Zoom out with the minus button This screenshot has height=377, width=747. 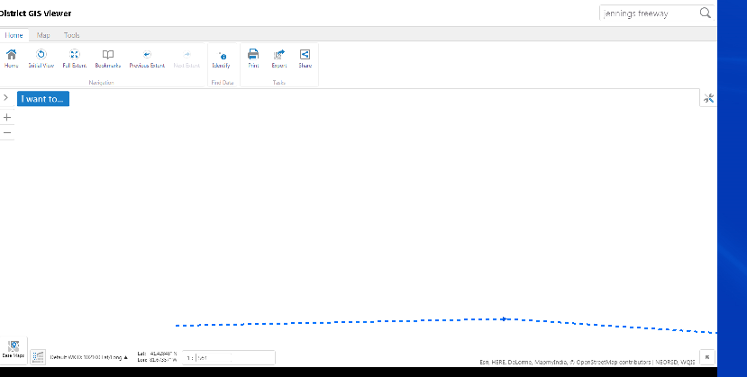click(6, 132)
